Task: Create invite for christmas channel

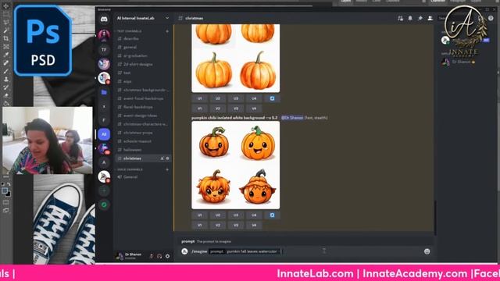Action: point(162,158)
